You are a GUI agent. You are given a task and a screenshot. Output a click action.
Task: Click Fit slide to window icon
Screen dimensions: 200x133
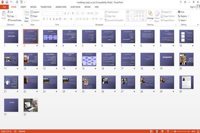point(198,131)
